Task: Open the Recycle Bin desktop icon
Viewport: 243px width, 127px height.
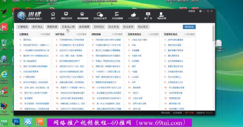Action: pos(4,44)
